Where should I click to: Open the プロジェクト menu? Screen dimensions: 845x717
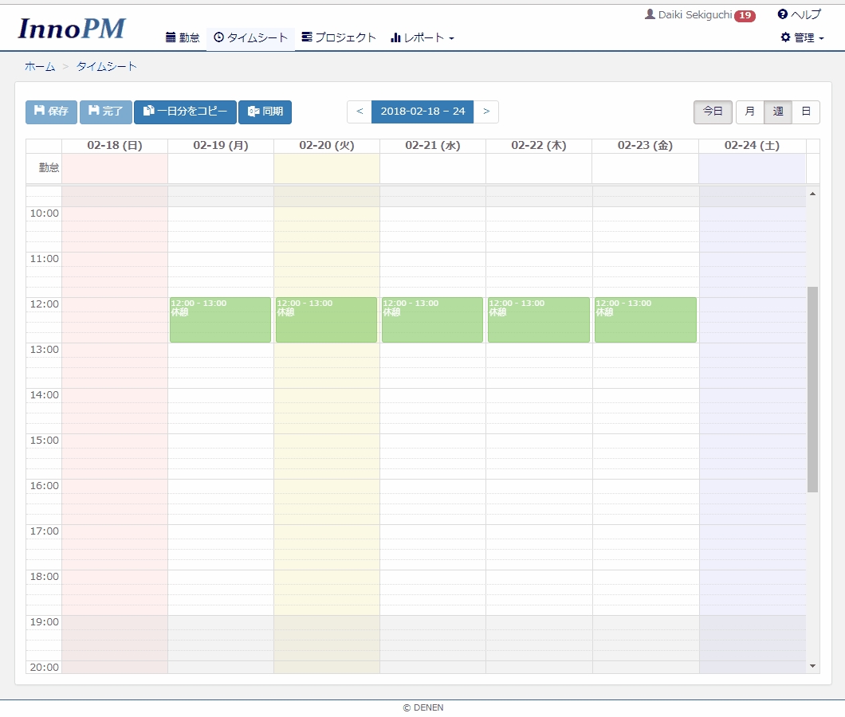click(x=339, y=37)
